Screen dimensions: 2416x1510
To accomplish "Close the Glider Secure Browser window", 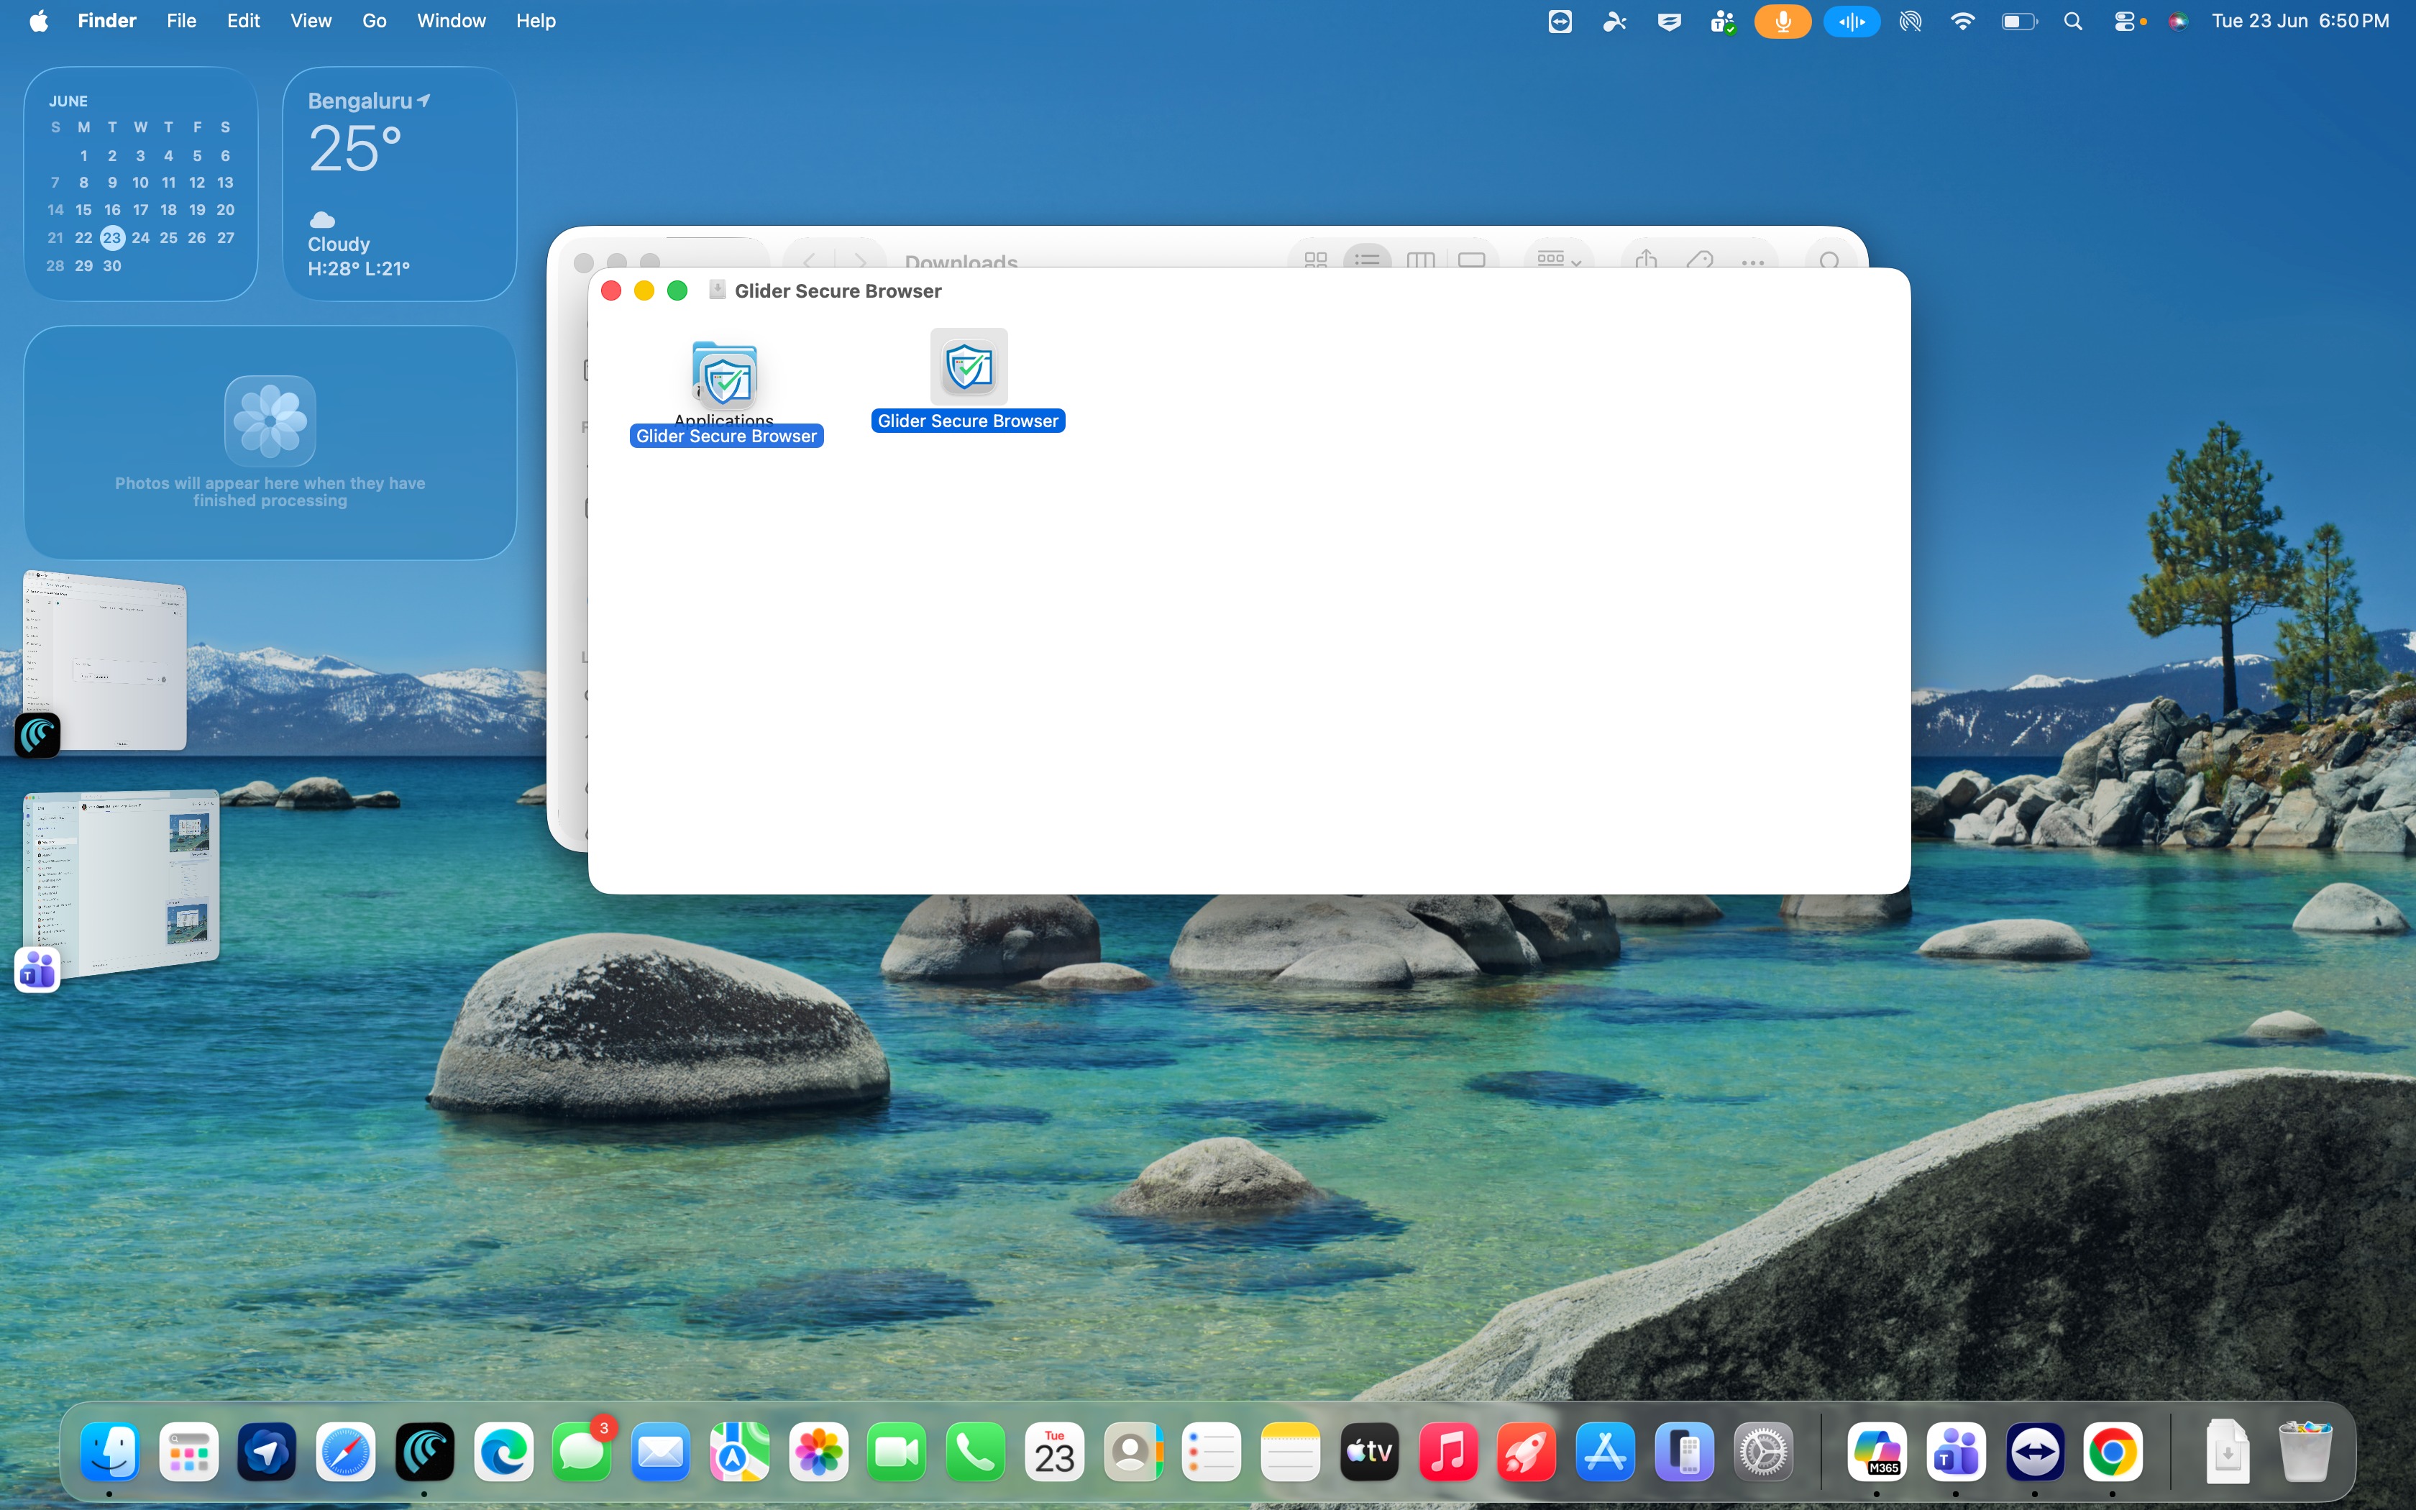I will pyautogui.click(x=612, y=290).
